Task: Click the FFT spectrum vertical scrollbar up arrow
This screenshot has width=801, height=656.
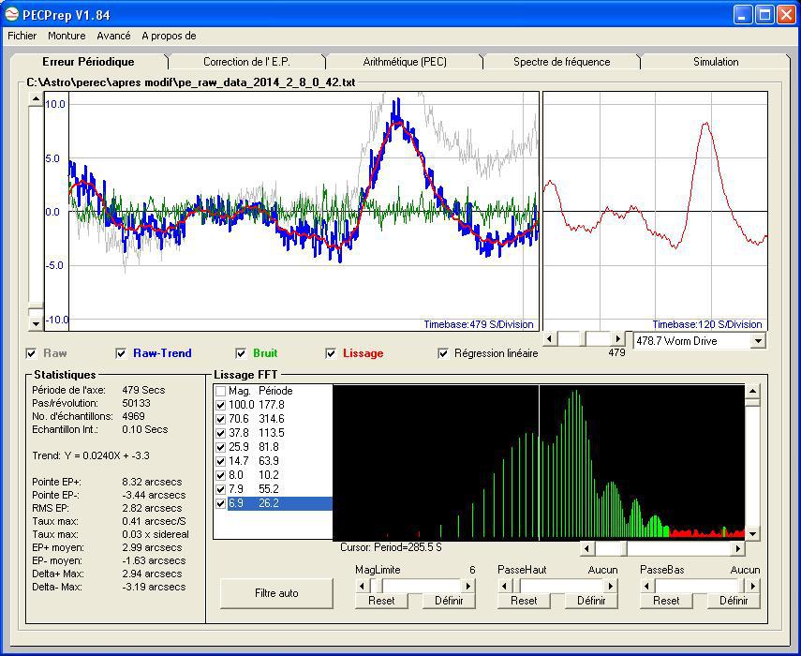Action: click(x=752, y=393)
